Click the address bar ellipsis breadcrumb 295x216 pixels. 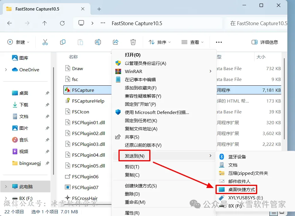[x=103, y=23]
